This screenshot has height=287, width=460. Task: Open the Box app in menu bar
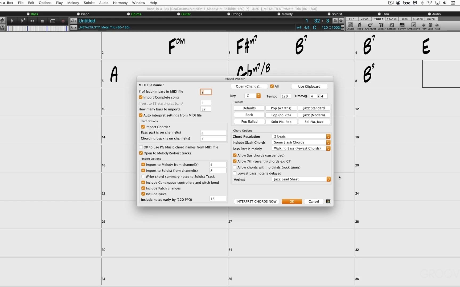pos(406,3)
